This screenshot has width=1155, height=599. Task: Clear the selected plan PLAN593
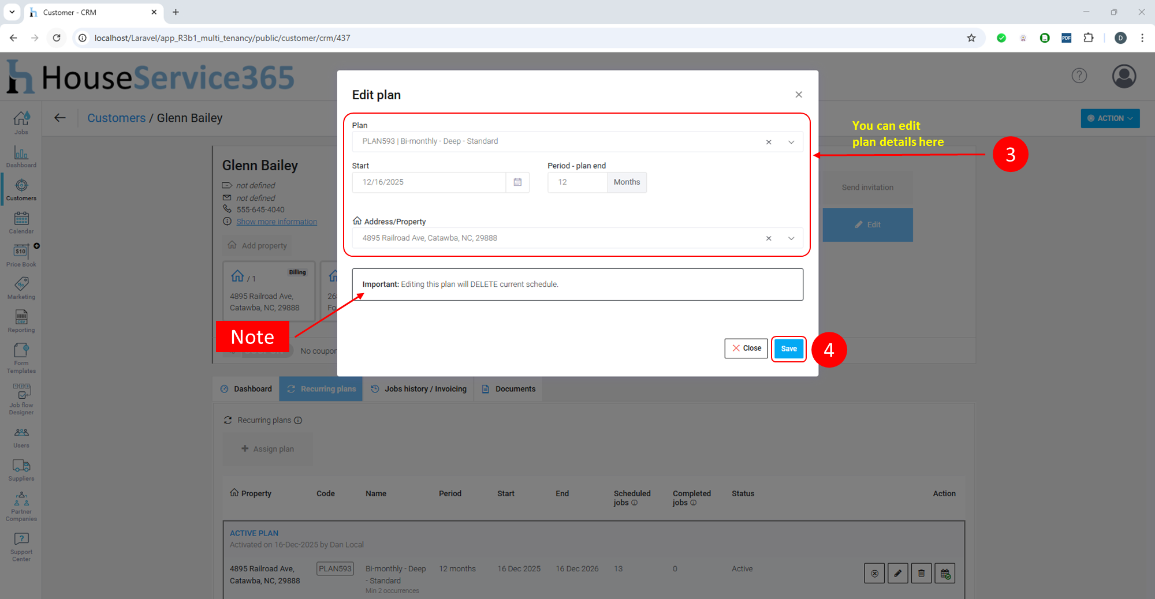pyautogui.click(x=769, y=142)
